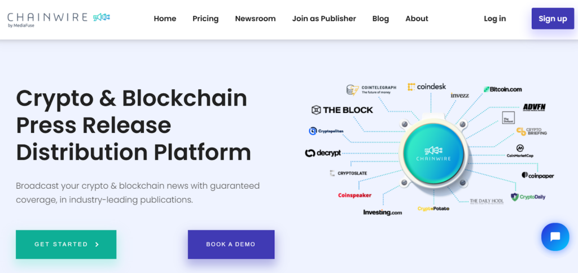Click the CryptoDaily shield logo
The height and width of the screenshot is (273, 578).
tap(528, 197)
